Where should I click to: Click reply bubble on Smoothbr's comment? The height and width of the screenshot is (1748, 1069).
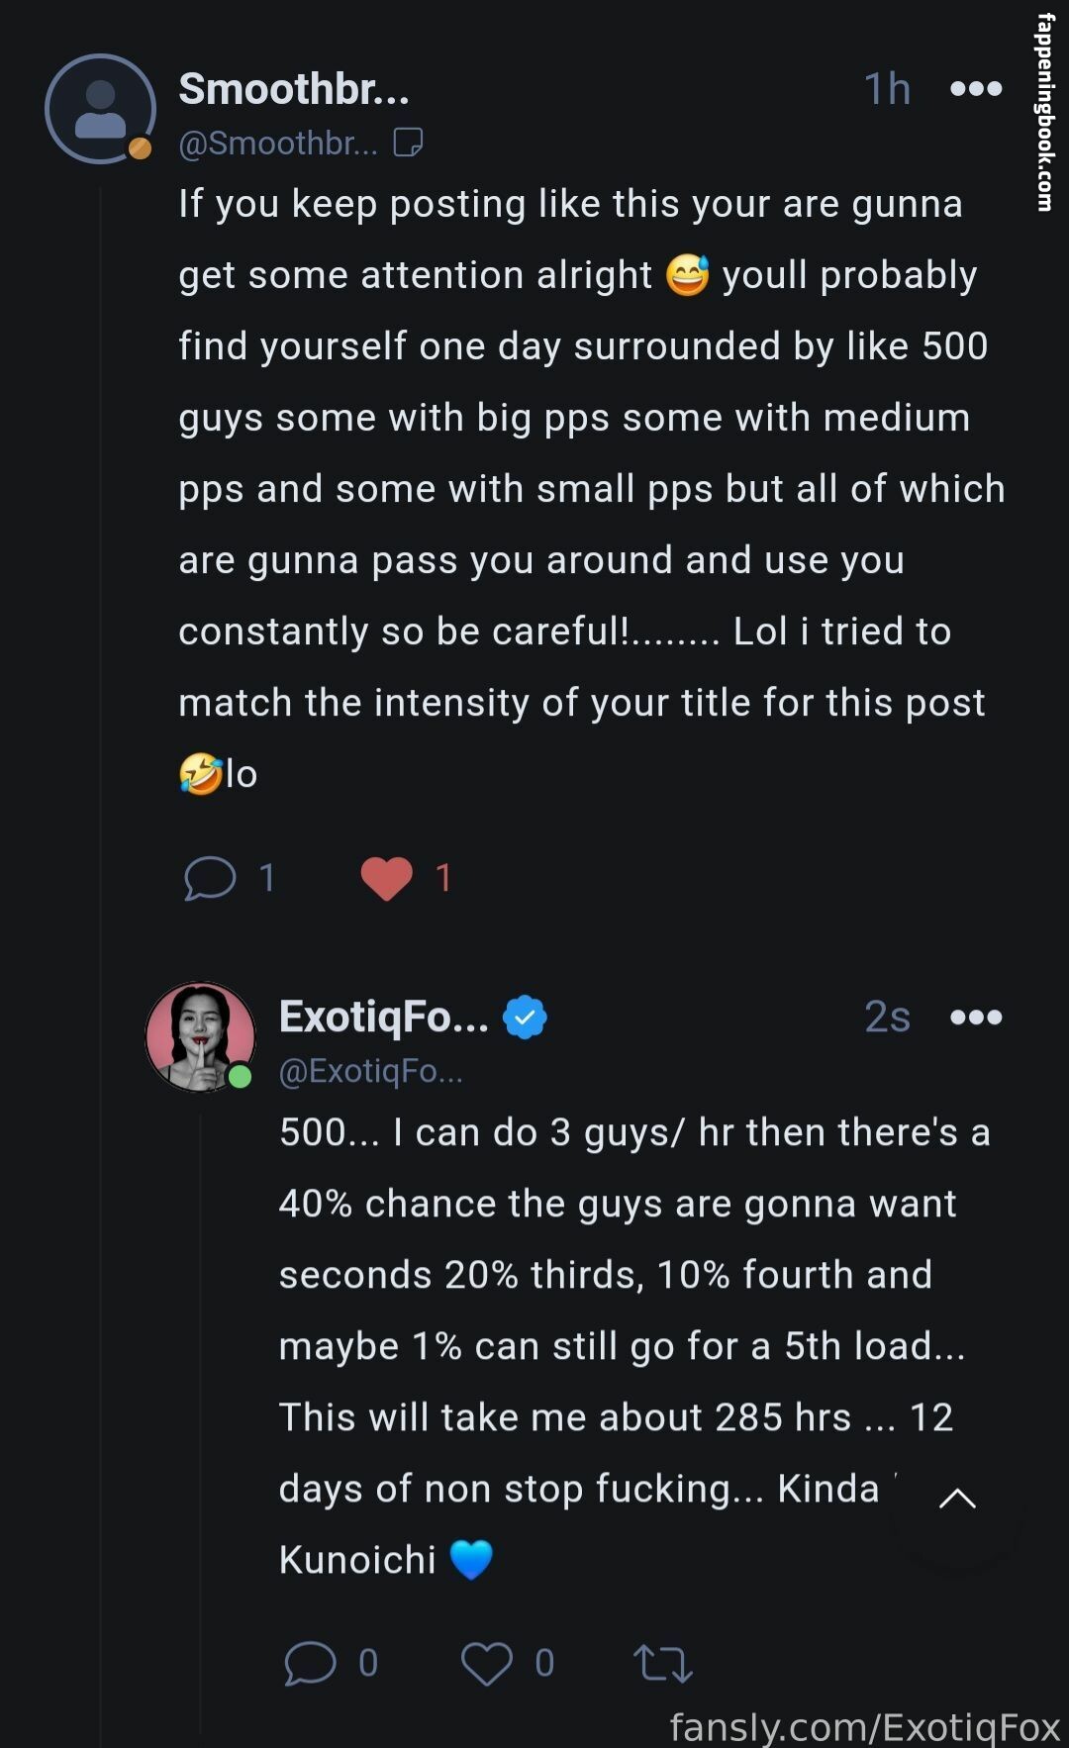click(210, 878)
